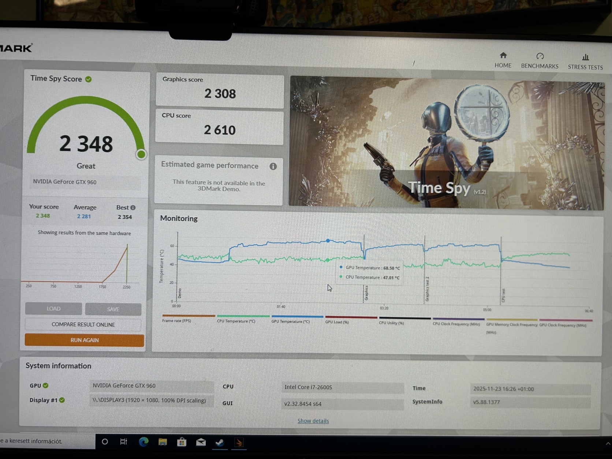Open Microsoft Store from the taskbar

(182, 442)
